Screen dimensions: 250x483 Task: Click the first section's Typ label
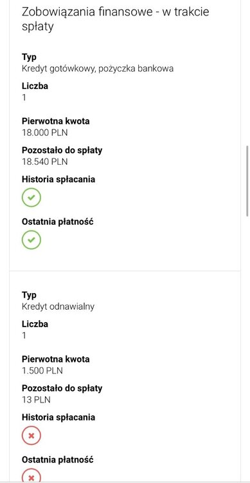29,57
